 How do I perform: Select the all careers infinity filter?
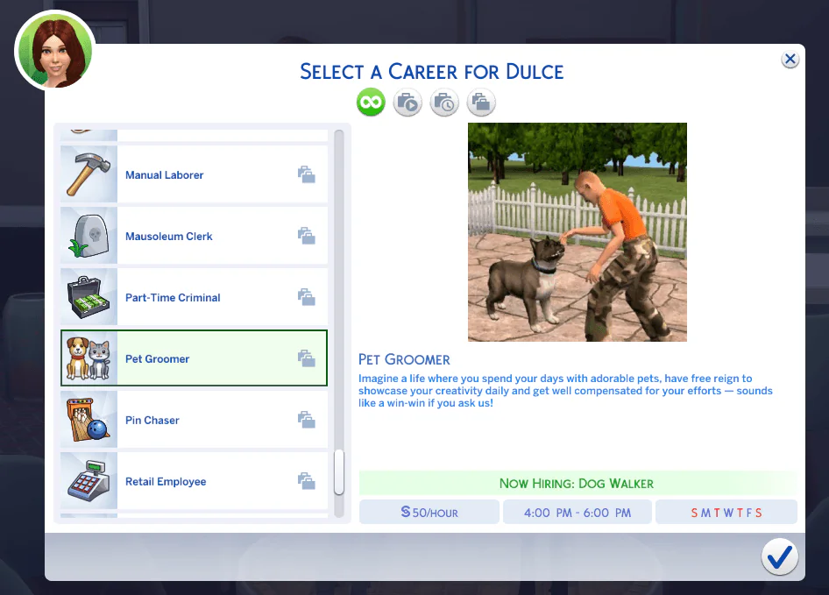coord(371,102)
